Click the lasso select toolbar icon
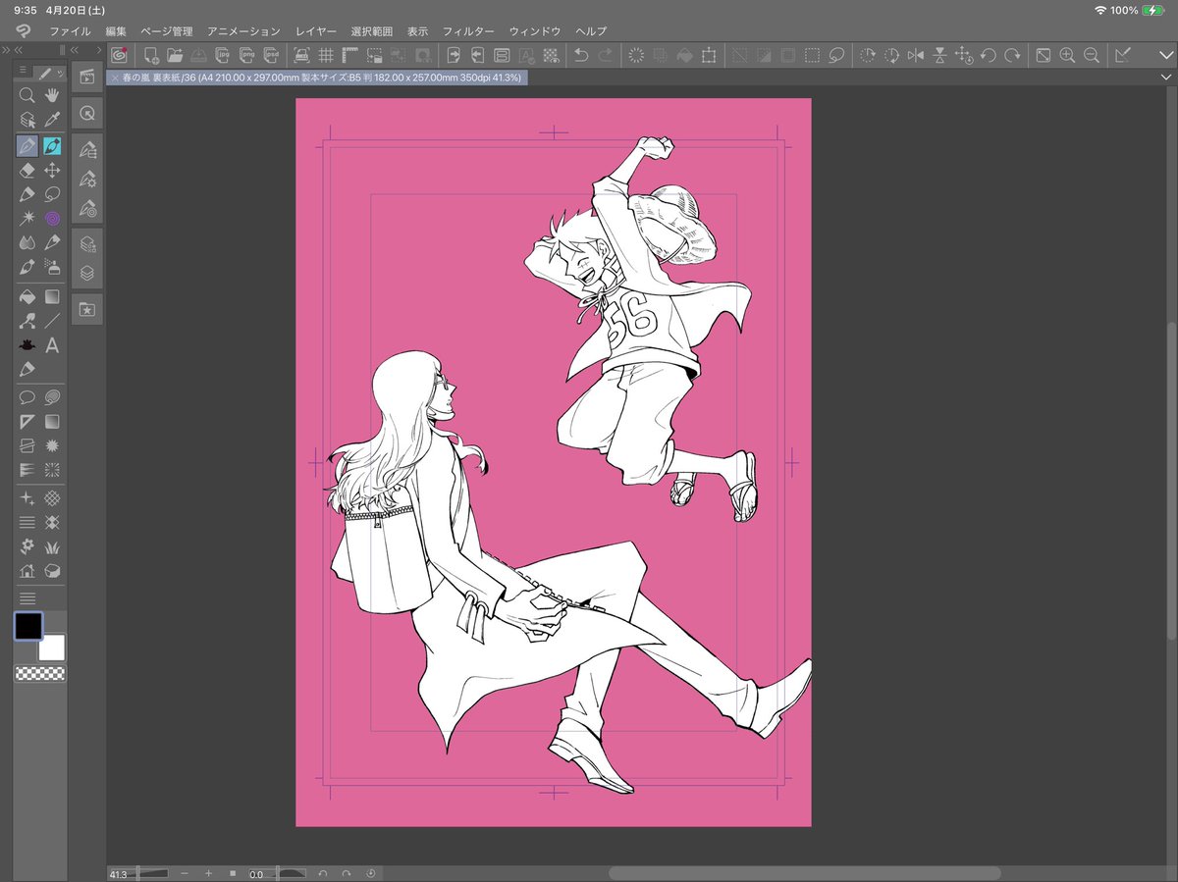 pos(836,55)
